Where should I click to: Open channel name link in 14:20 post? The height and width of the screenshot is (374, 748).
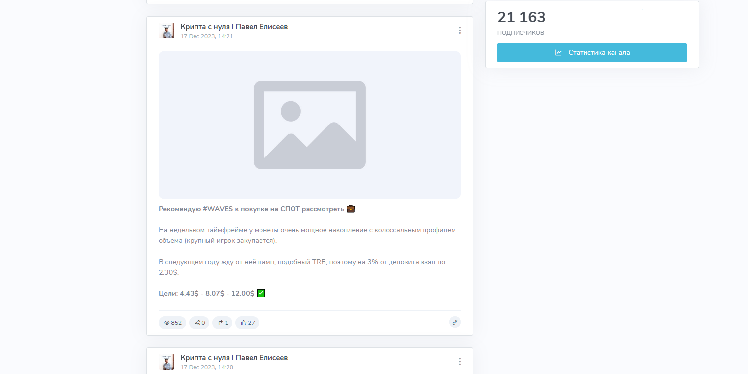[234, 358]
